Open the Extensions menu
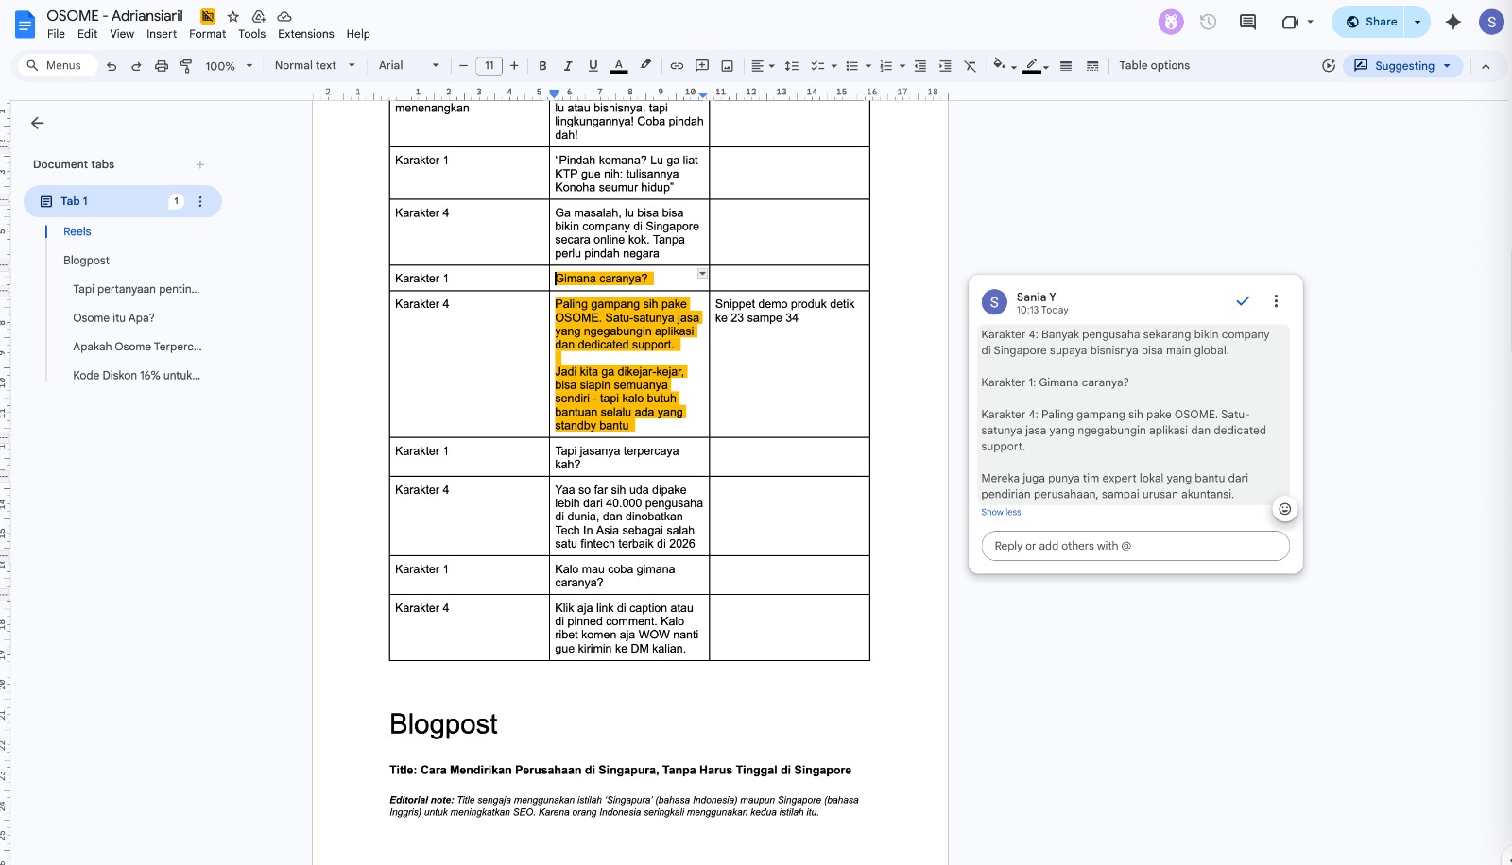Image resolution: width=1512 pixels, height=865 pixels. point(305,34)
